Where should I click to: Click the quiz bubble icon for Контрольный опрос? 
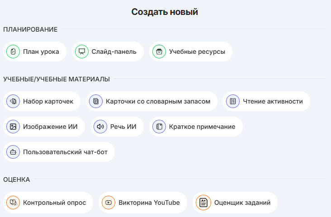(13, 203)
